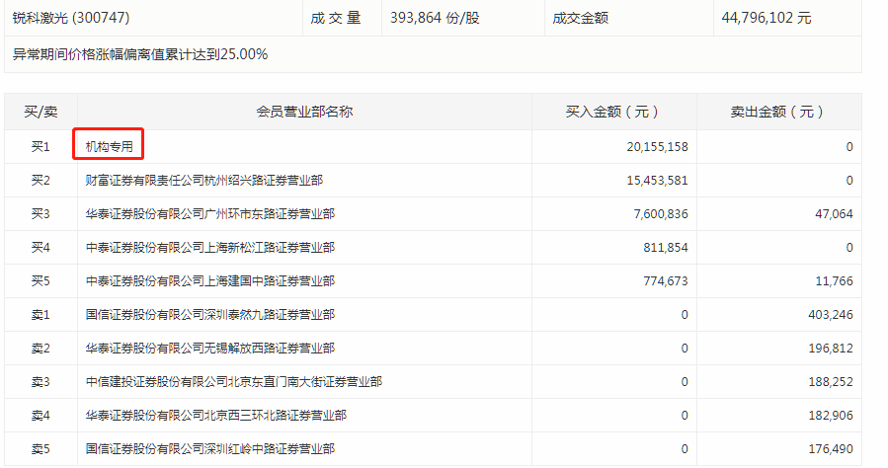Open 国信证券深圳泰然九路证券营业部 link
888x468 pixels.
pos(209,315)
